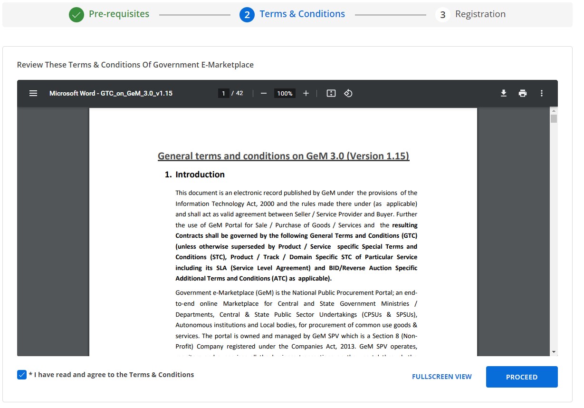Zoom in on the document
Viewport: 584px width, 408px height.
[306, 93]
